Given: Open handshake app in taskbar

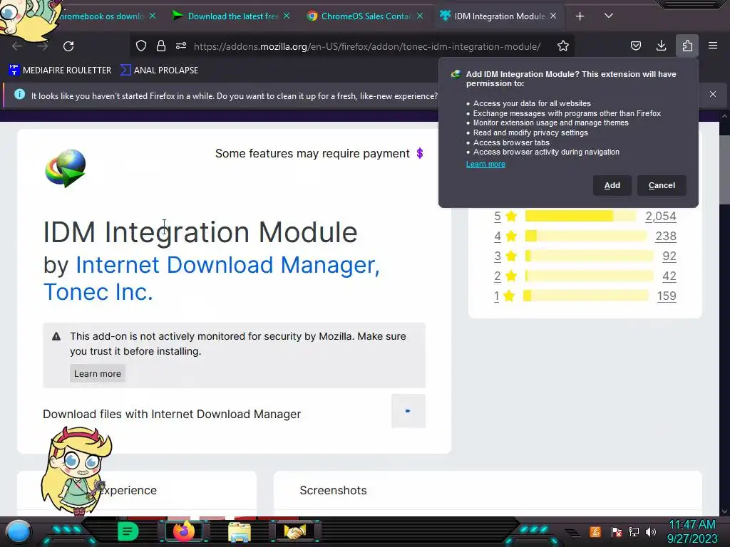Looking at the screenshot, I should pyautogui.click(x=295, y=531).
